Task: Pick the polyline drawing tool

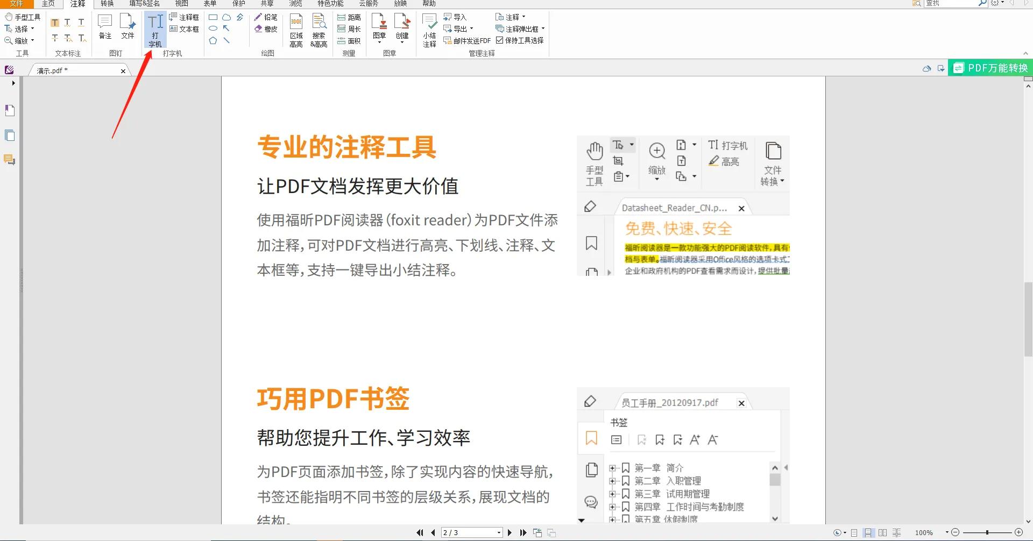Action: pyautogui.click(x=240, y=17)
